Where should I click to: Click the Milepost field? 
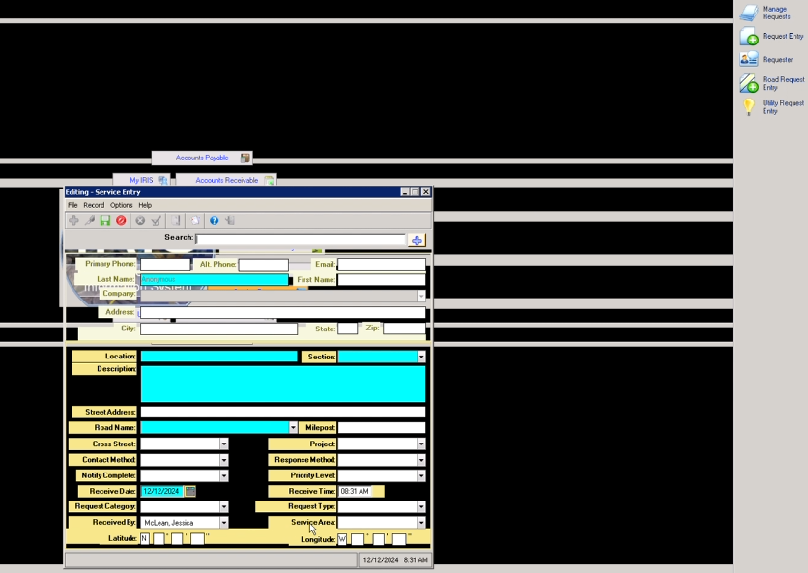(382, 427)
